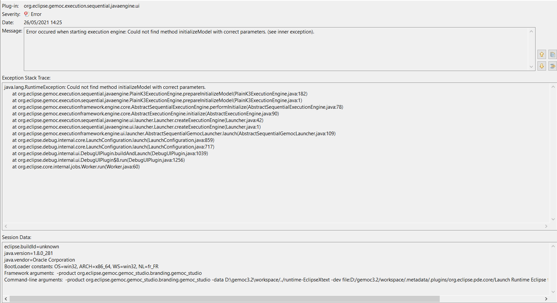Screen dimensions: 557x303
Task: Click the java.lang.RuntimeException stack trace line
Action: (x=105, y=87)
